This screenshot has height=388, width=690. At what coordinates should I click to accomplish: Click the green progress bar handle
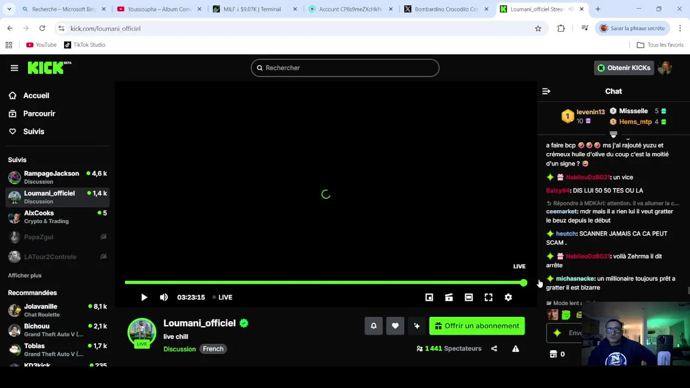[523, 282]
